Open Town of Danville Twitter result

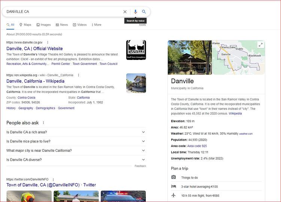point(51,185)
